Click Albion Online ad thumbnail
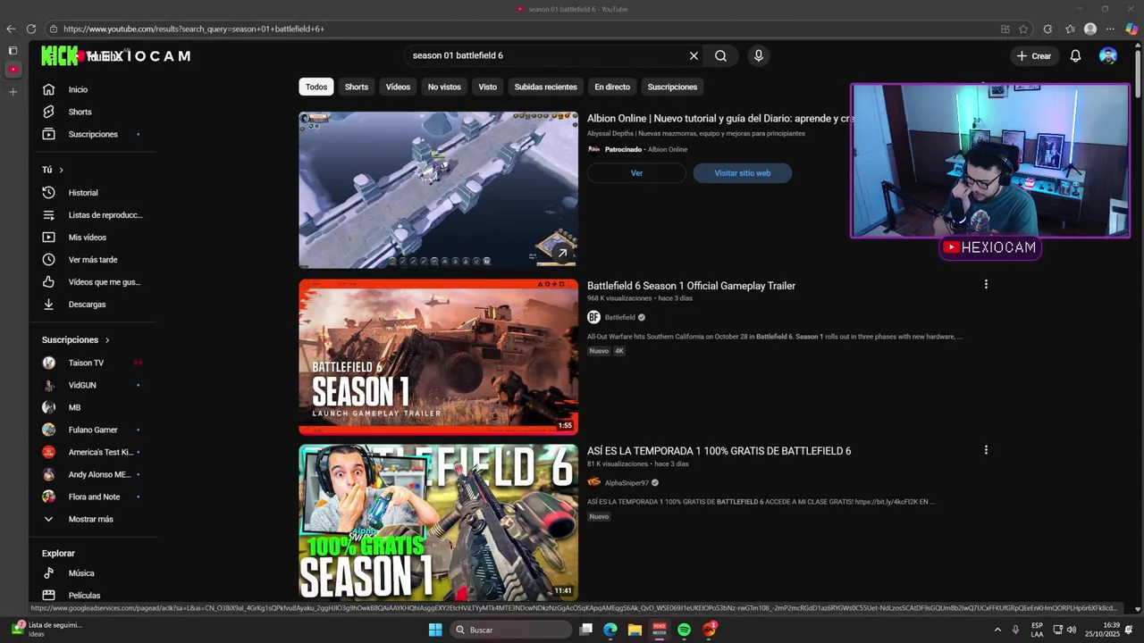Image resolution: width=1144 pixels, height=643 pixels. [438, 189]
